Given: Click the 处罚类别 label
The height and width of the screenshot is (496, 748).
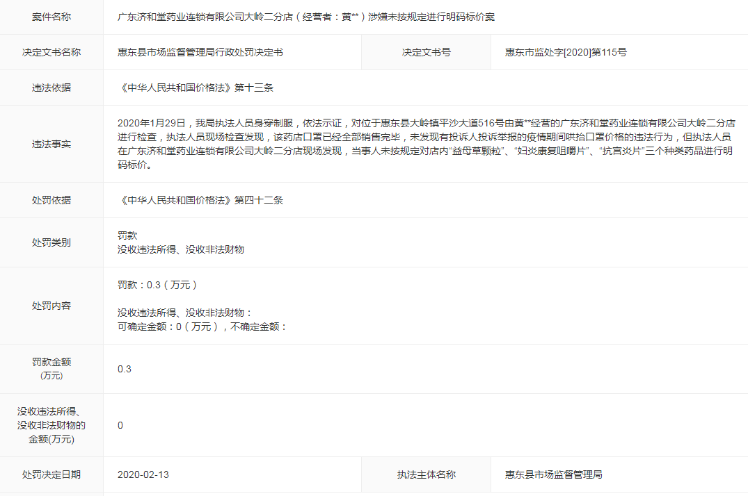Looking at the screenshot, I should [x=51, y=242].
